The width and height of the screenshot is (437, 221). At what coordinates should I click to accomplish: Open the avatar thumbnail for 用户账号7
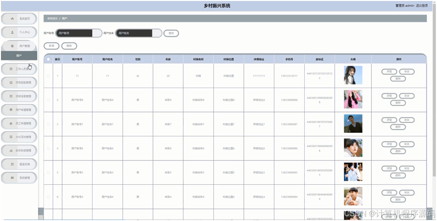353,123
